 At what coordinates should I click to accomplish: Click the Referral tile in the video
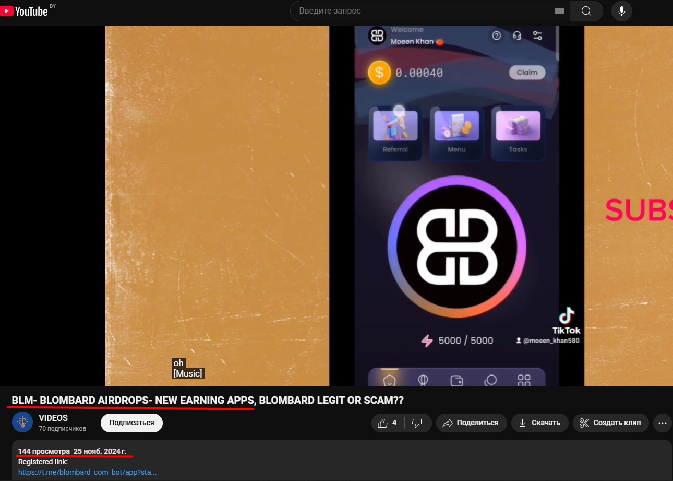point(395,133)
